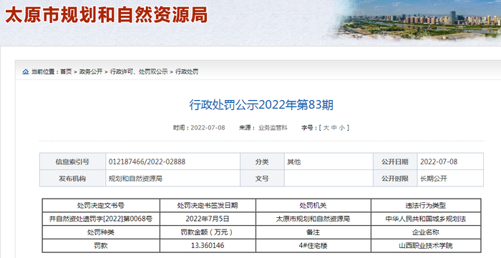Click the 发布机构 label cell
The image size is (501, 258).
click(72, 178)
